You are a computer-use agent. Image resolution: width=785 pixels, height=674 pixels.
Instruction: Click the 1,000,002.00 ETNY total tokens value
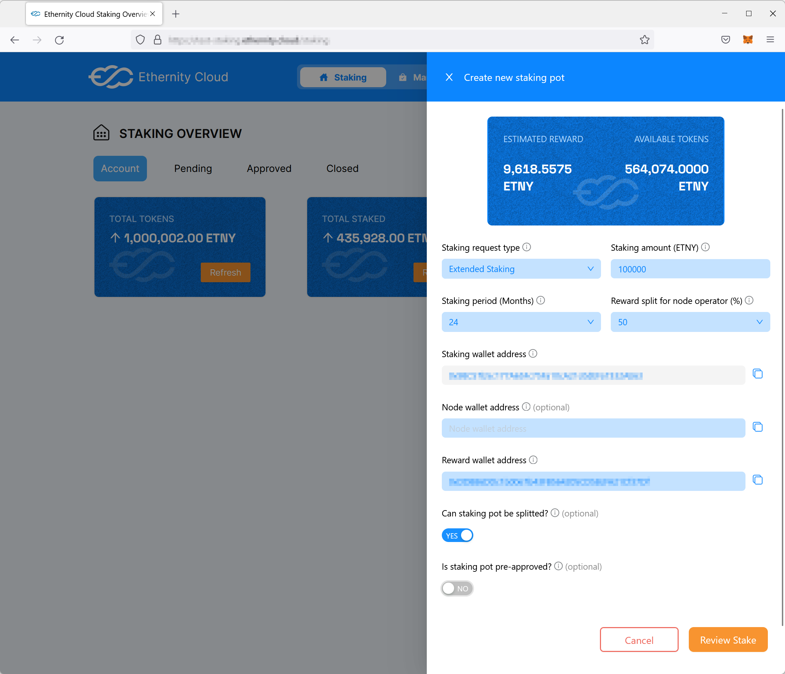click(x=179, y=238)
